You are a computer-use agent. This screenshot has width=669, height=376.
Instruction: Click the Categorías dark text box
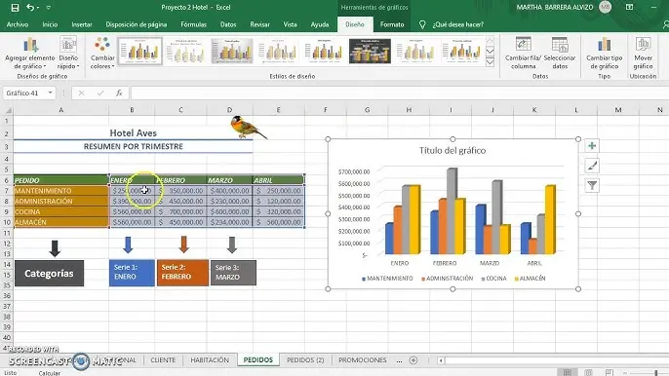click(x=49, y=274)
